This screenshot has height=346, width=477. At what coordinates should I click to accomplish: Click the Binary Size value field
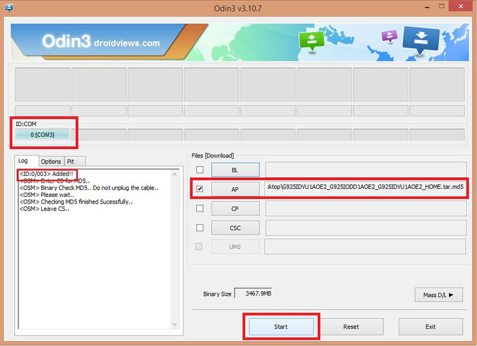[253, 294]
